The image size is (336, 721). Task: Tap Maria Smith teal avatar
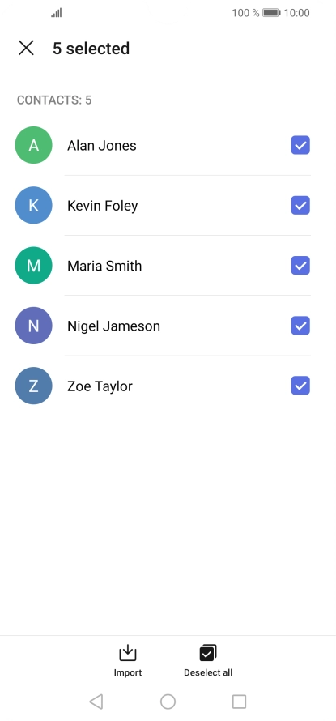click(33, 266)
